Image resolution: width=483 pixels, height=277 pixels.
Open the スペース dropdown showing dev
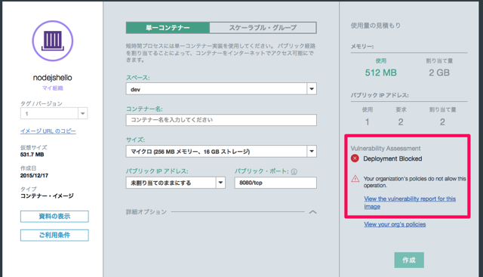221,89
